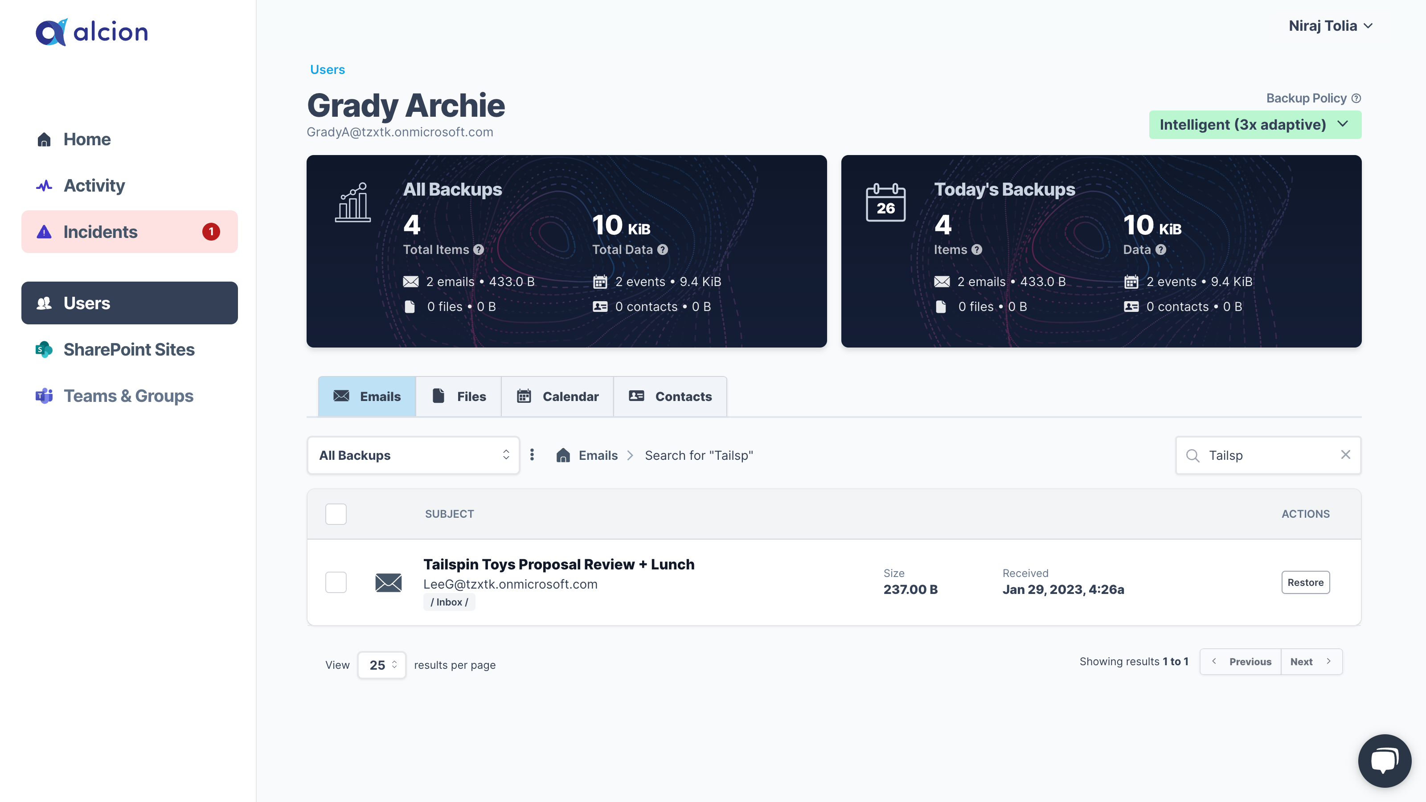The width and height of the screenshot is (1426, 802).
Task: Switch to the Files tab
Action: (471, 396)
